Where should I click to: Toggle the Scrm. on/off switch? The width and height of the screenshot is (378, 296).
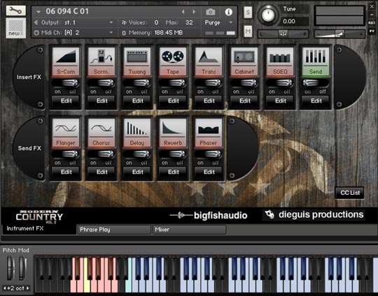(x=101, y=83)
